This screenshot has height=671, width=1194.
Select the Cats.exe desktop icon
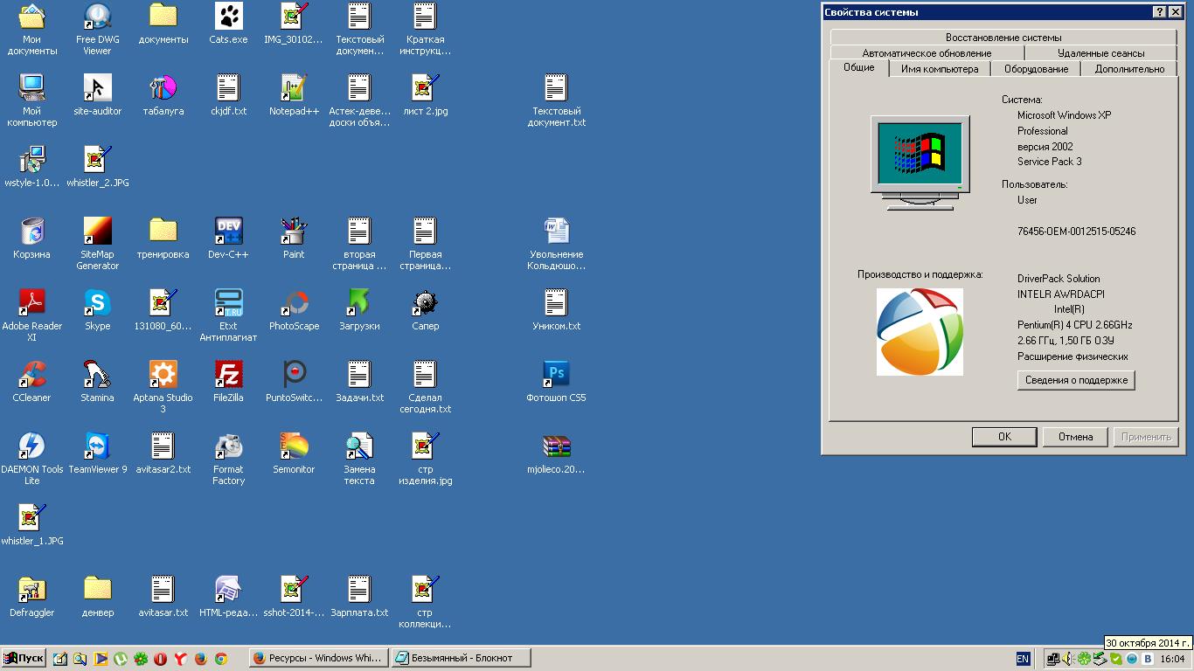click(228, 24)
